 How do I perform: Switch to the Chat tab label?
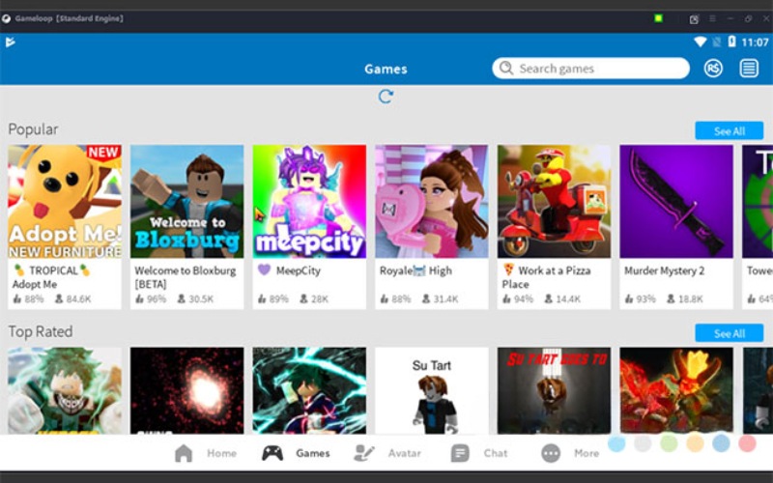[x=496, y=453]
